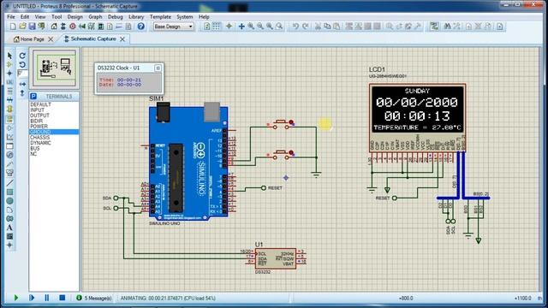Toggle the Wire Autorouter toolbar button
Viewport: 548px width, 308px height.
pos(434,27)
